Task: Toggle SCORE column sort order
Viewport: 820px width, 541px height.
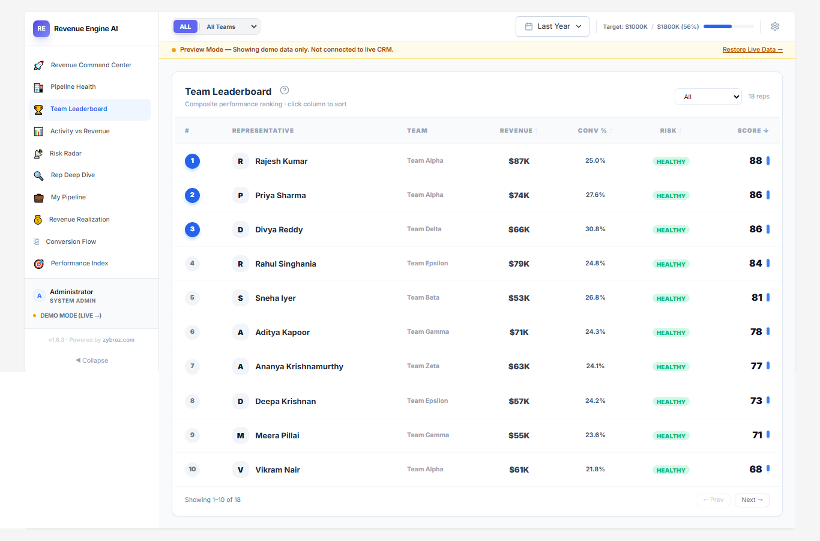Action: (x=753, y=130)
